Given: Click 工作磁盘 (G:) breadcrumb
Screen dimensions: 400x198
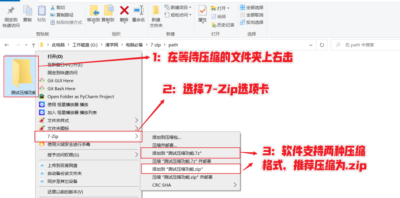Looking at the screenshot, I should click(x=85, y=45).
